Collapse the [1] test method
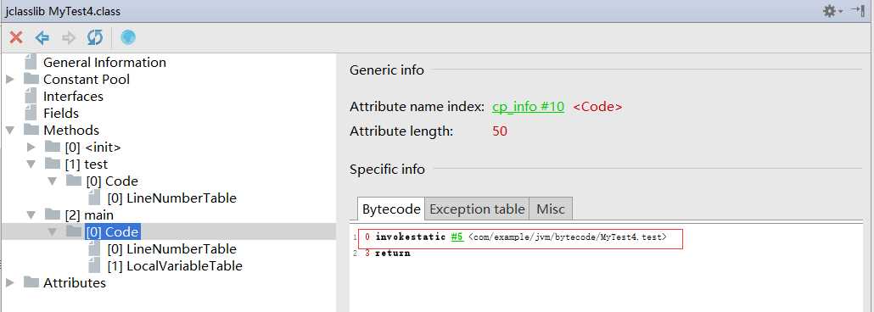Screen dimensions: 874x312 tap(31, 164)
